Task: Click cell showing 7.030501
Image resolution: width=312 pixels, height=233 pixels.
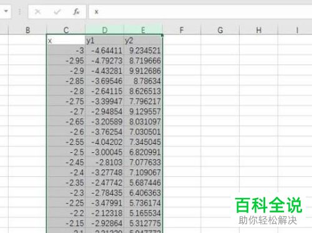Action: coord(143,132)
